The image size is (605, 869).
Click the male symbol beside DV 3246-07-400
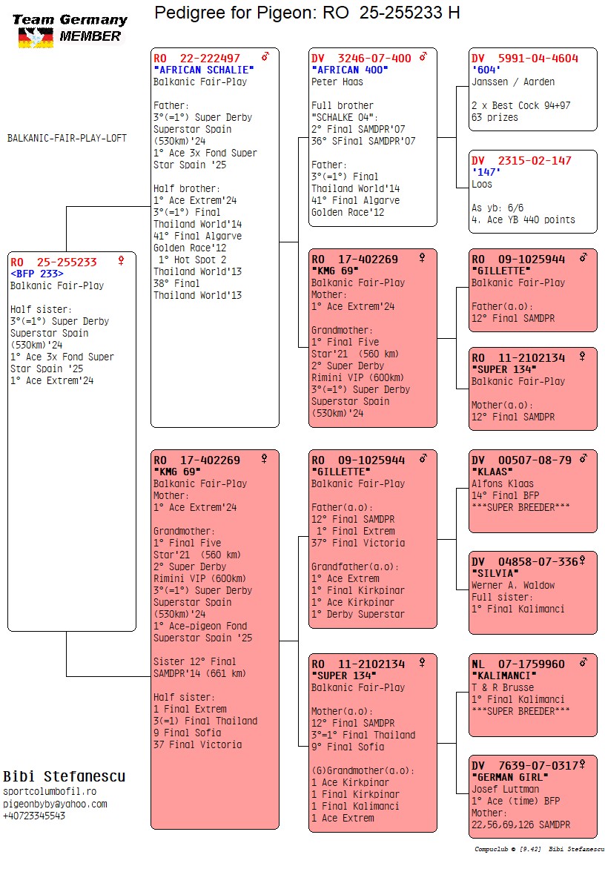click(423, 57)
